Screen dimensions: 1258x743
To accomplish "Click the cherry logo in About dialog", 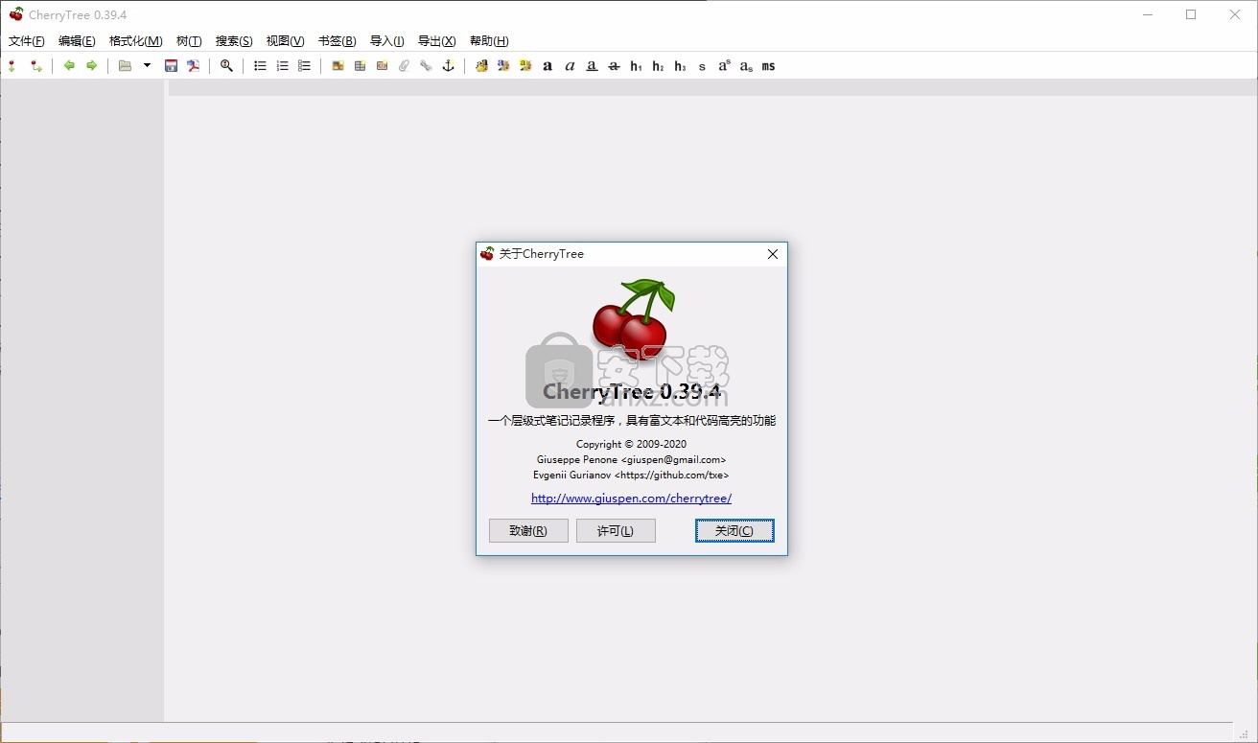I will (632, 320).
